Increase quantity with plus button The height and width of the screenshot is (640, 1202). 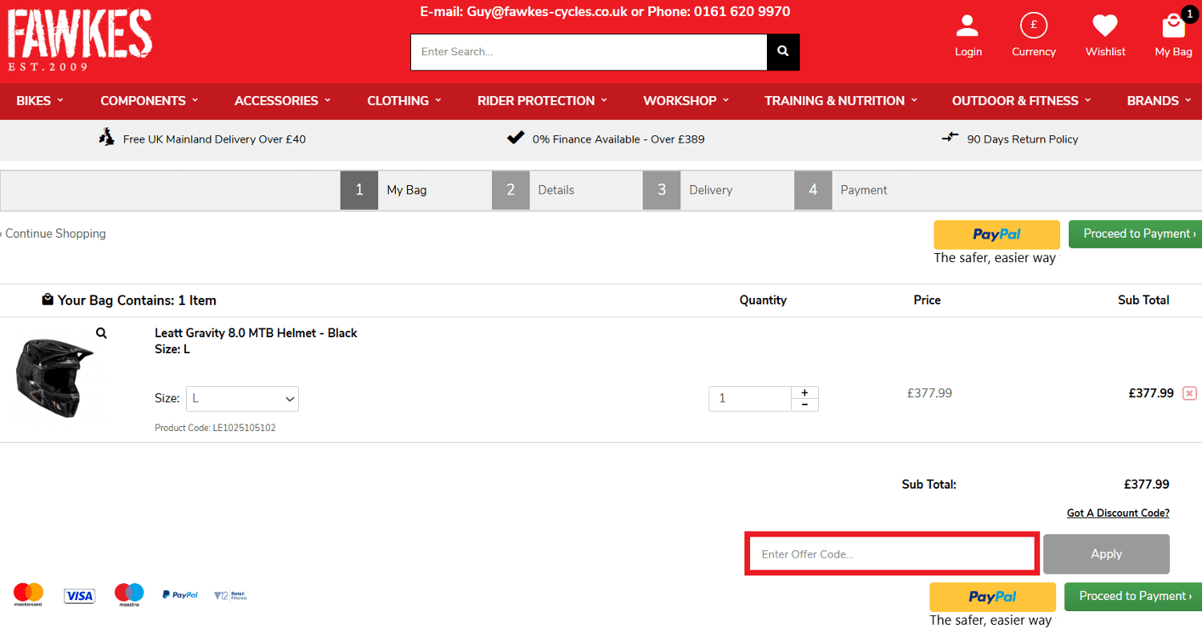click(x=805, y=392)
